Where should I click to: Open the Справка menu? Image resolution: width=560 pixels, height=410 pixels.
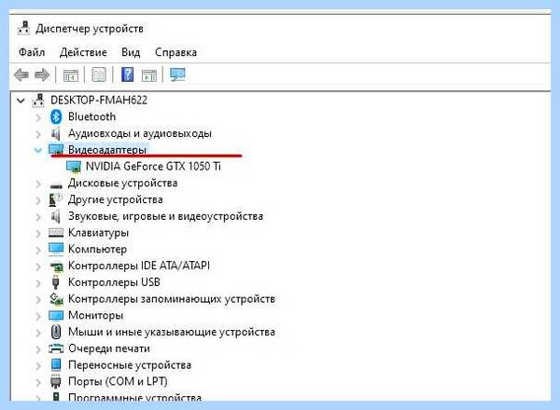[175, 52]
